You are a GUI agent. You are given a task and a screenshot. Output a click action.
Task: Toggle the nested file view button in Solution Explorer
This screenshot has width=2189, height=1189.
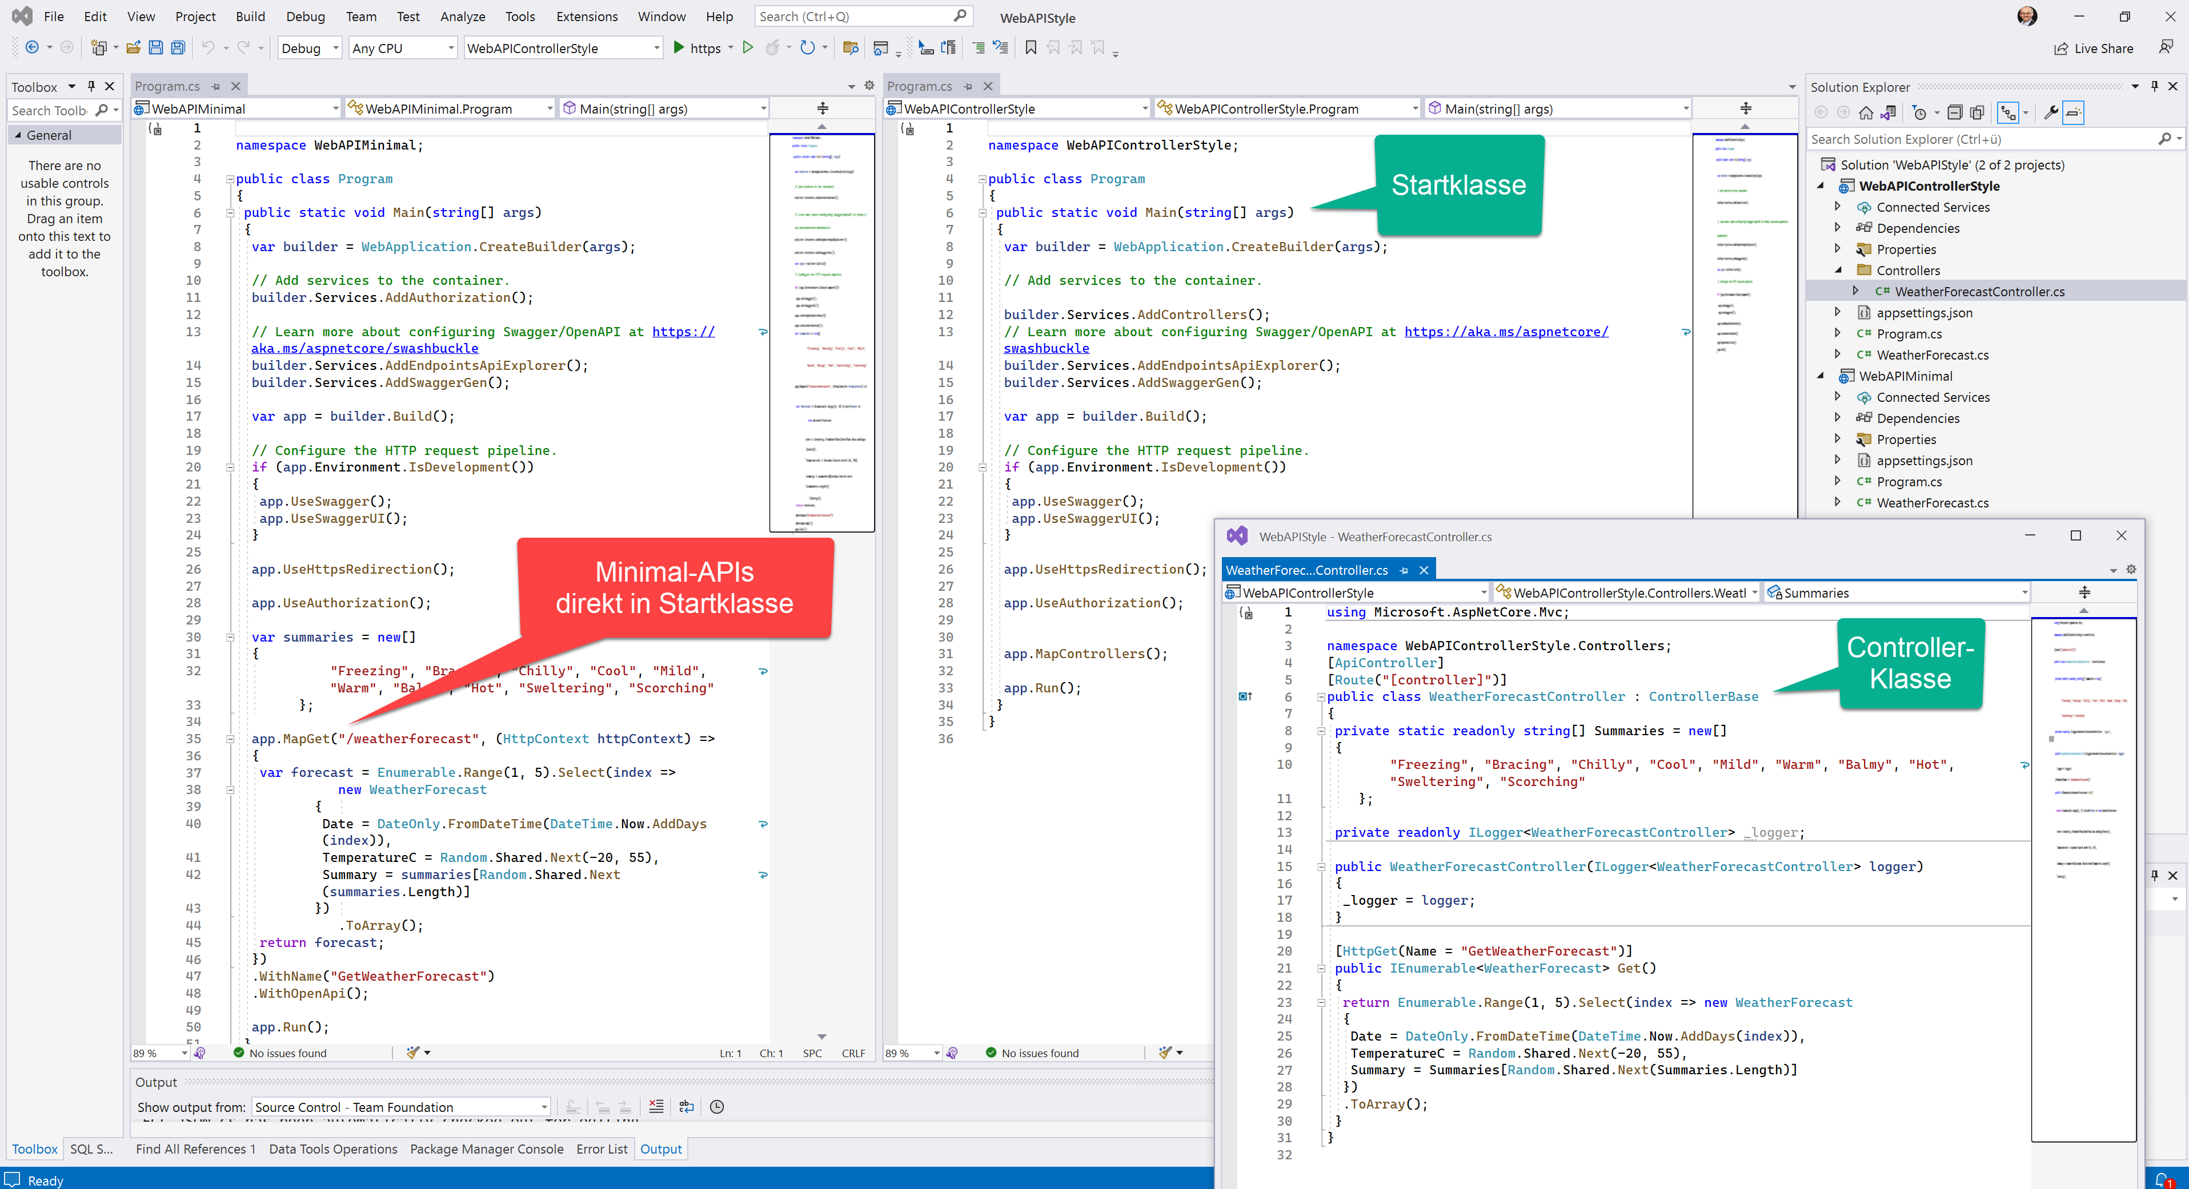[x=2008, y=113]
